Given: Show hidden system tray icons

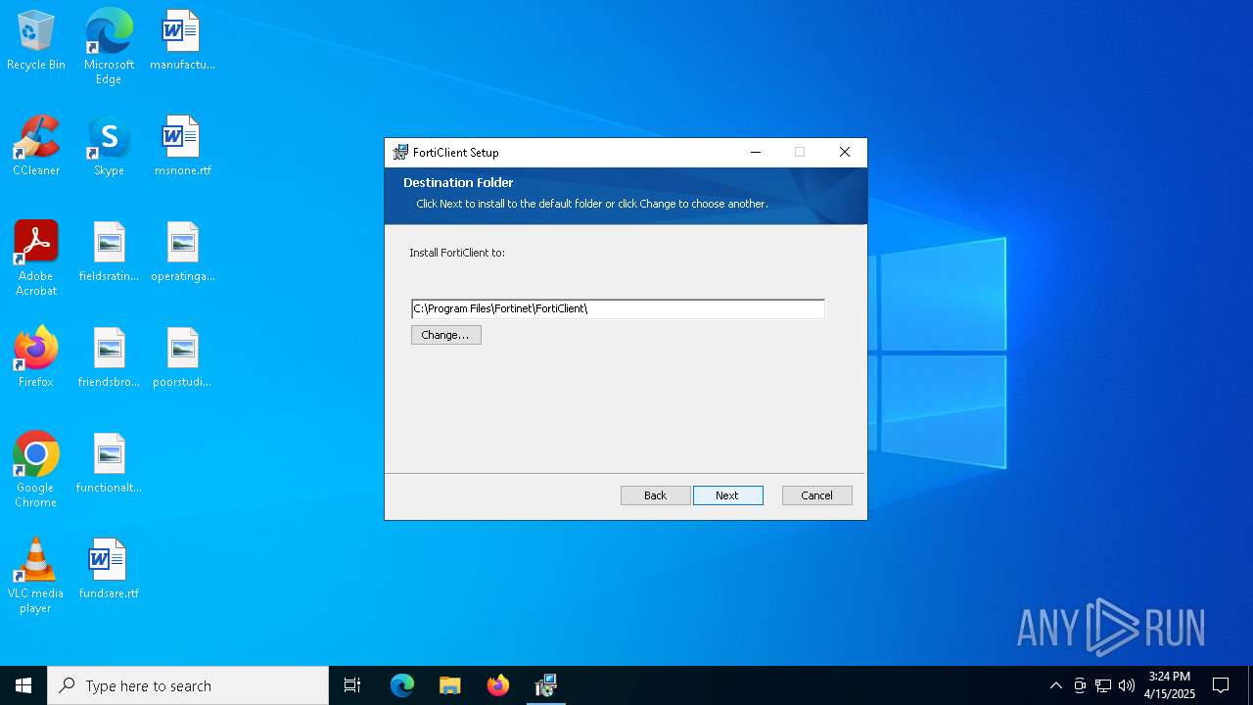Looking at the screenshot, I should [1055, 685].
